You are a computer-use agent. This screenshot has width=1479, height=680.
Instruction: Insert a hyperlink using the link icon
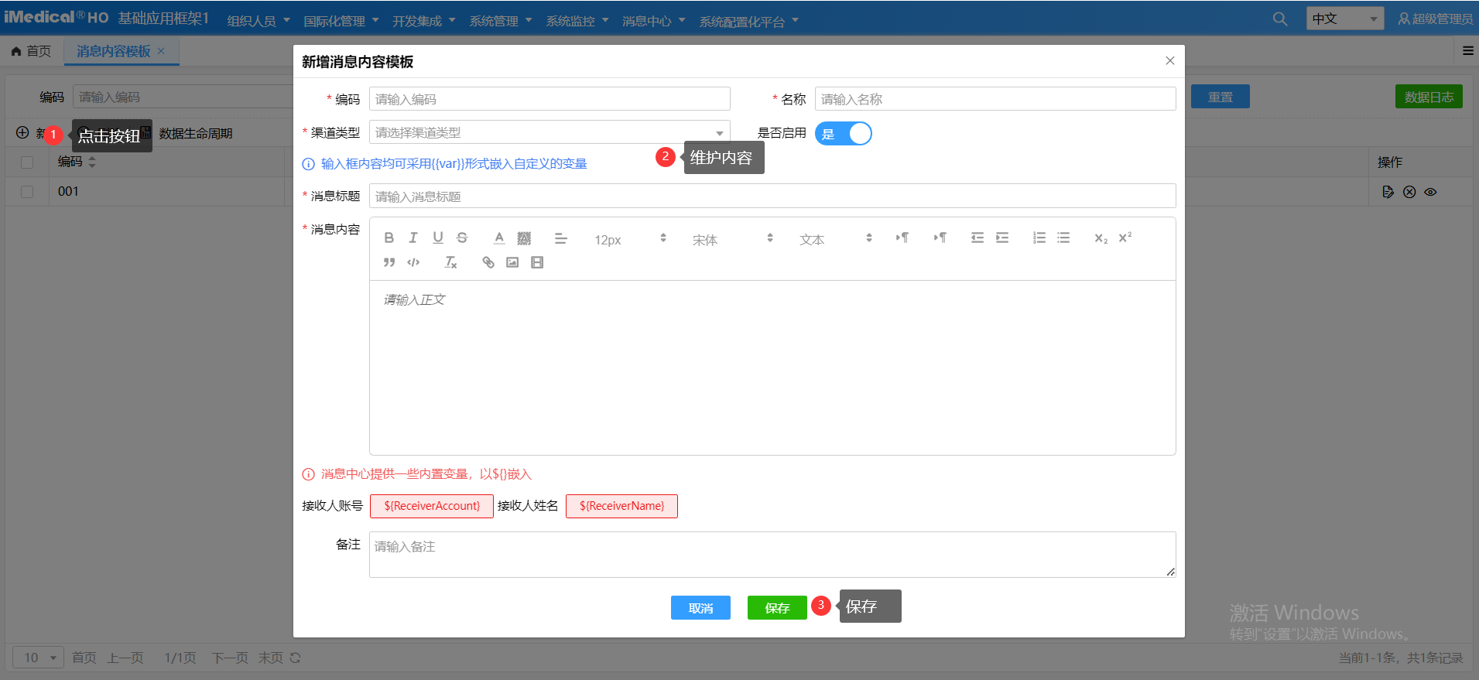point(488,263)
